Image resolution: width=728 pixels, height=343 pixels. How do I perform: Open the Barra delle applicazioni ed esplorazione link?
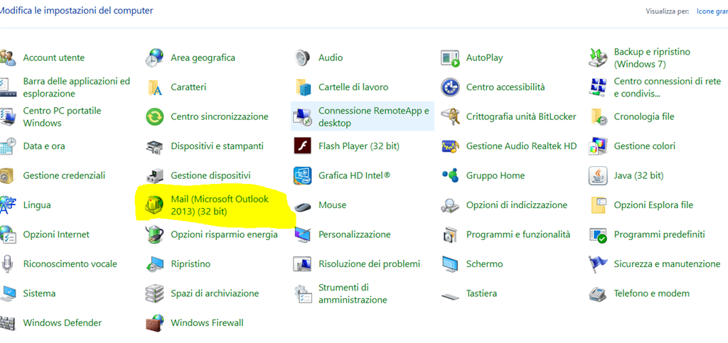point(77,87)
